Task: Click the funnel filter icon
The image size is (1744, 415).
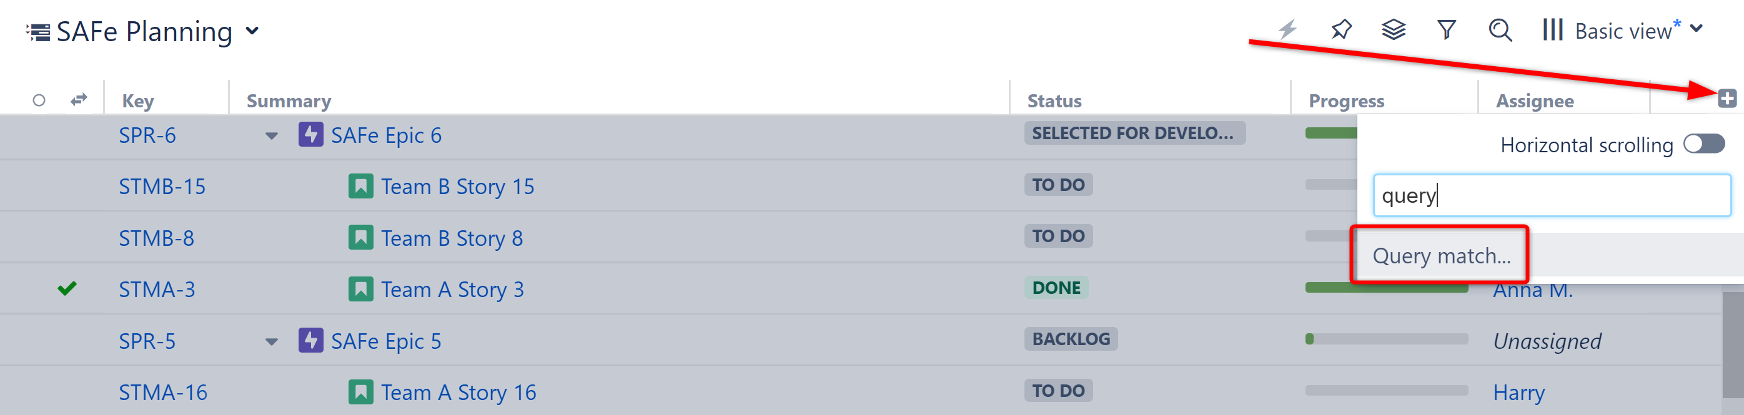Action: [x=1446, y=30]
